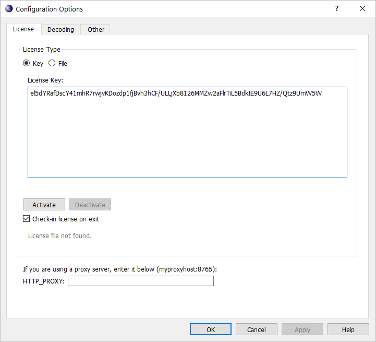Click inside the License Key text box
Image resolution: width=376 pixels, height=342 pixels.
point(187,136)
